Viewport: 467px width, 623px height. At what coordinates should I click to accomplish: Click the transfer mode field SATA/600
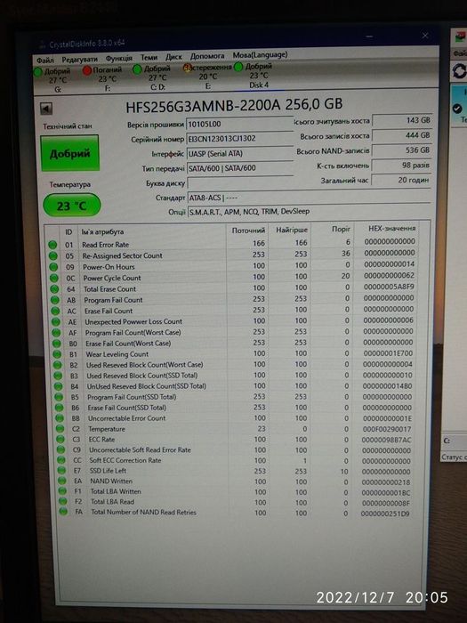[x=239, y=167]
